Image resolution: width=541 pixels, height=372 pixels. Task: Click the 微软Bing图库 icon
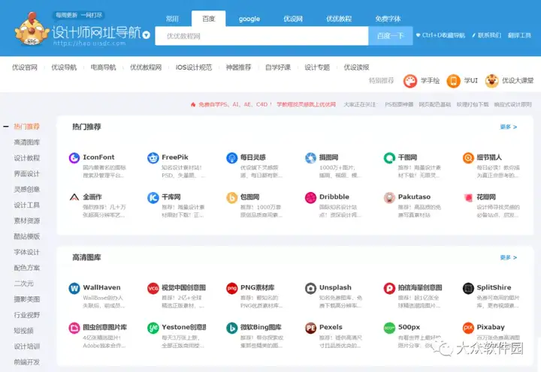point(232,328)
